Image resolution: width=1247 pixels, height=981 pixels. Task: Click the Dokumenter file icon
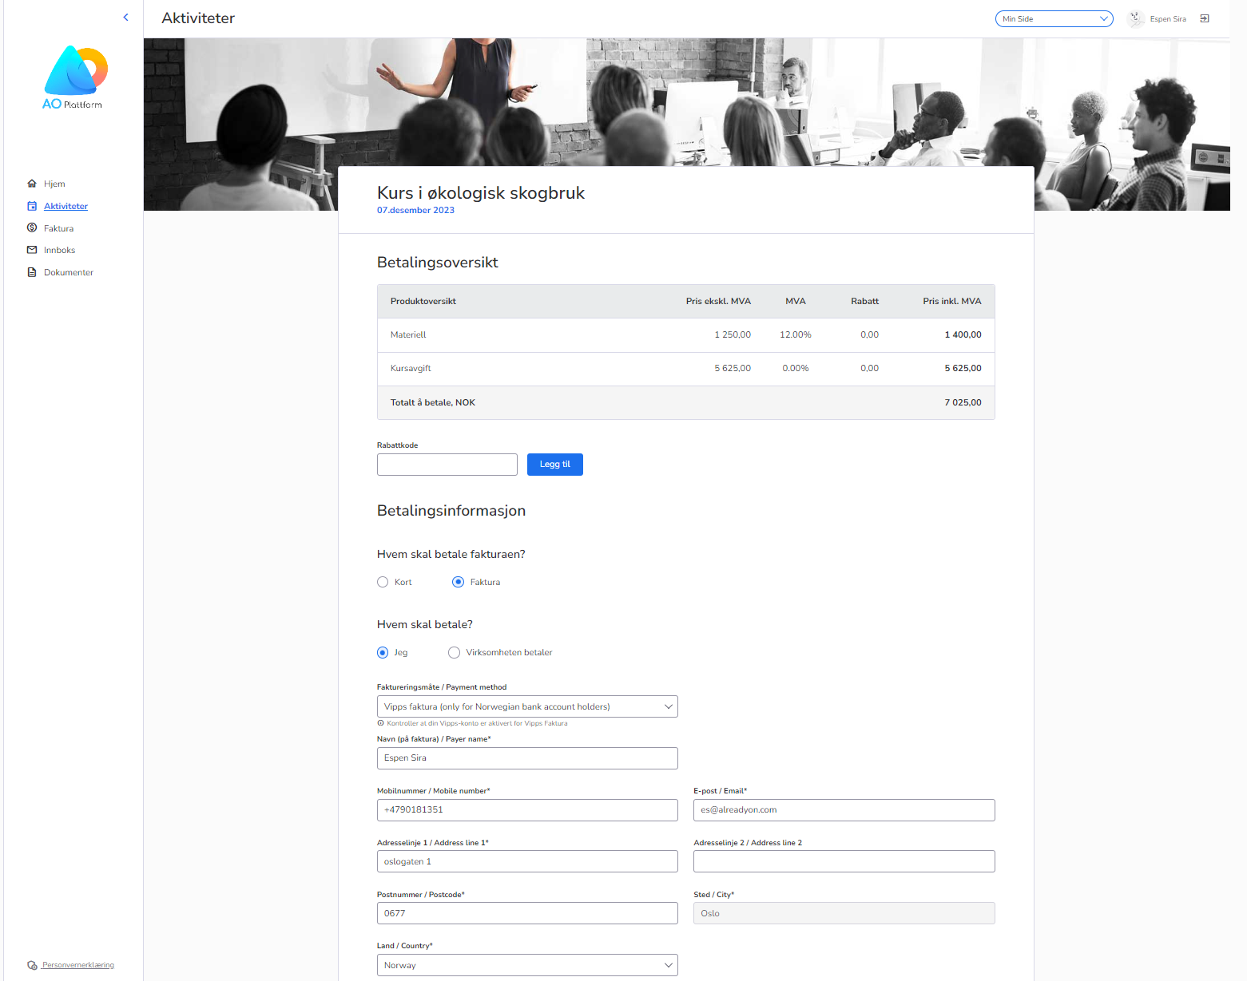point(32,272)
